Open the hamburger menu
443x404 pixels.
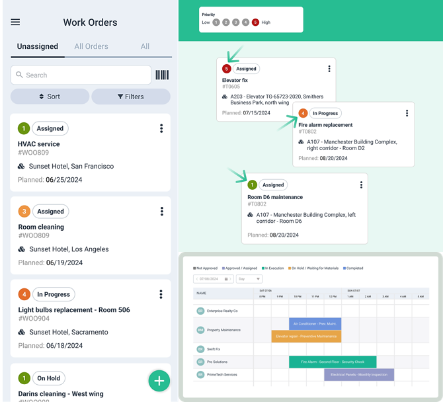pyautogui.click(x=15, y=22)
